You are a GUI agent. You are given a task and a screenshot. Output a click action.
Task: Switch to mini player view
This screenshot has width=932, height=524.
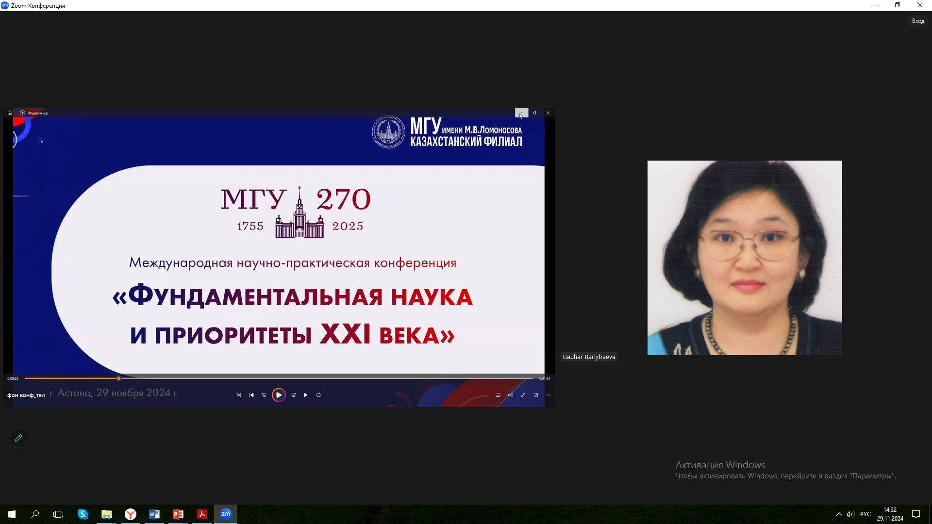(535, 395)
